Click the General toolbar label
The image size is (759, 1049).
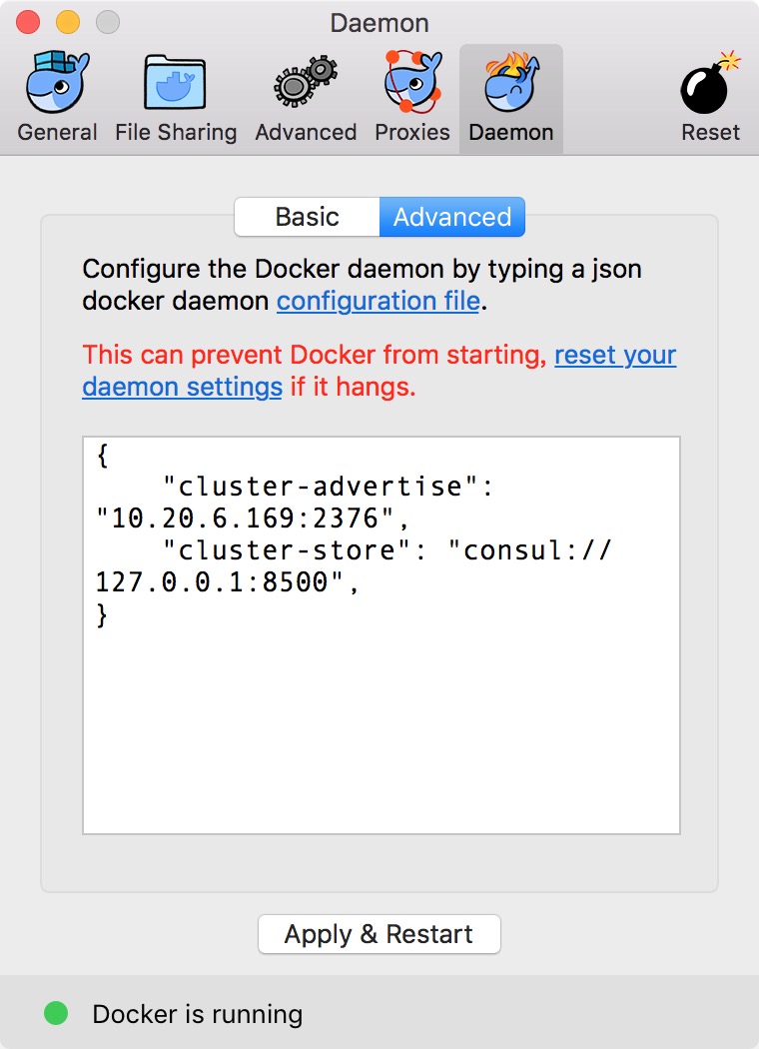pyautogui.click(x=58, y=133)
